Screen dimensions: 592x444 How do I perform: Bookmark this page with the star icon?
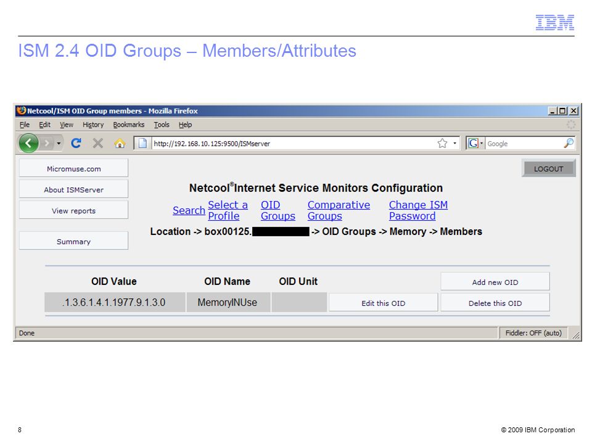442,143
